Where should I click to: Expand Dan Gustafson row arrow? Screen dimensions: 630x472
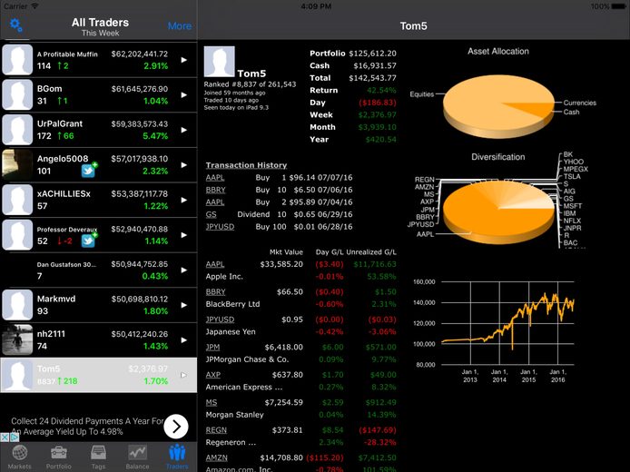[183, 270]
